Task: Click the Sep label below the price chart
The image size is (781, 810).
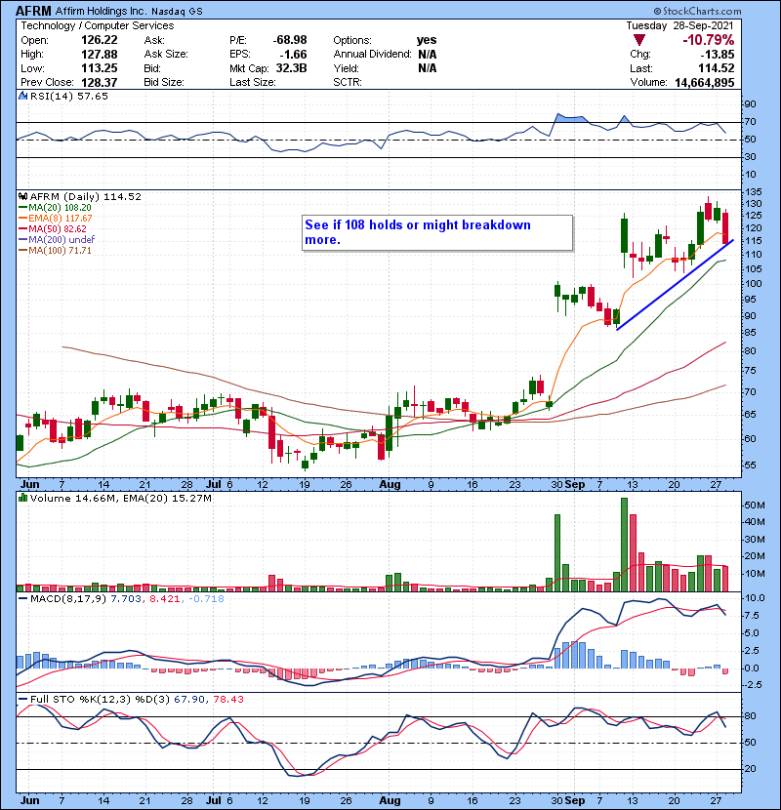Action: [575, 485]
